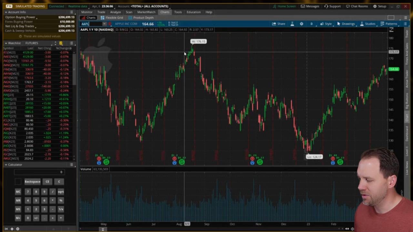413x232 pixels.
Task: Click the calculator MS button
Action: tap(18, 209)
